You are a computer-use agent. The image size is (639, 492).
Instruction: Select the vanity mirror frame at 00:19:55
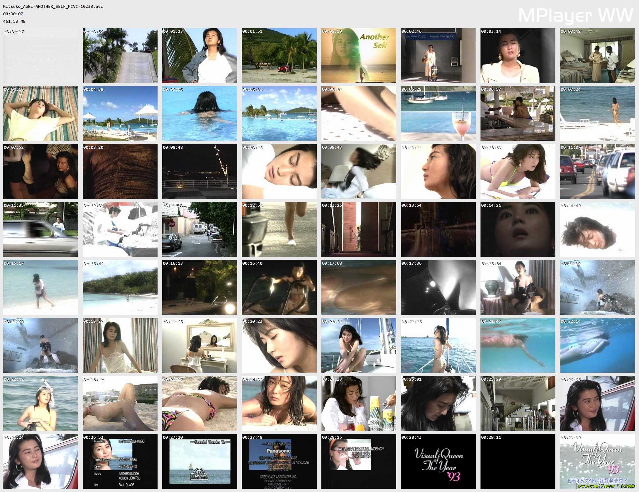coord(200,345)
